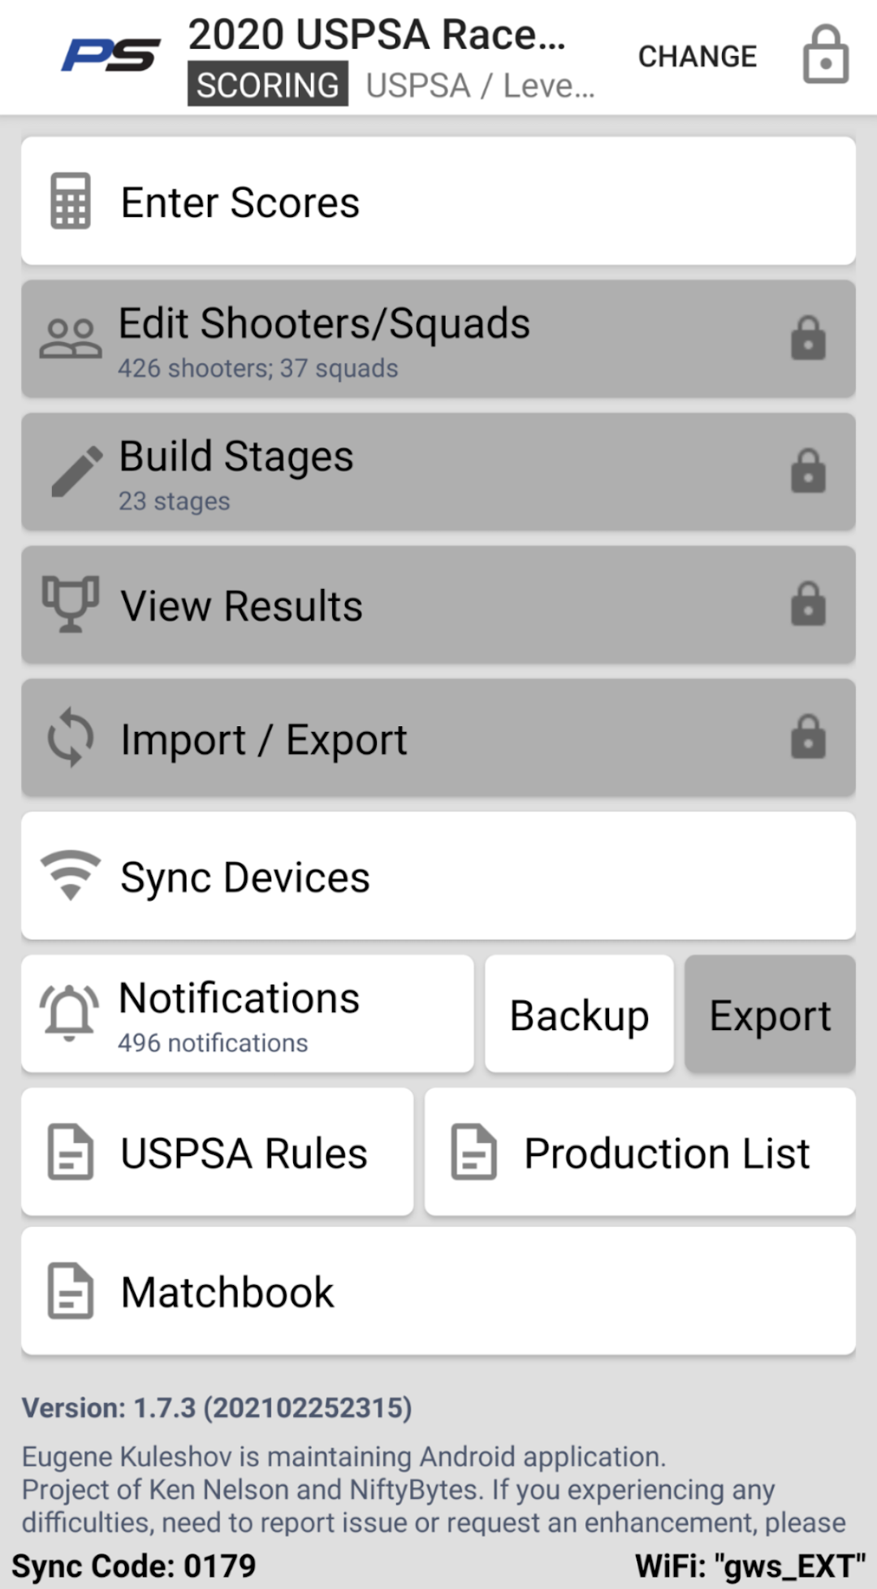Tap the 2020 USPSA Race match title
This screenshot has height=1589, width=877.
(x=377, y=36)
